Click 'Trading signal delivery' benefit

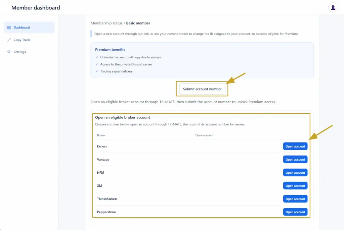(116, 71)
